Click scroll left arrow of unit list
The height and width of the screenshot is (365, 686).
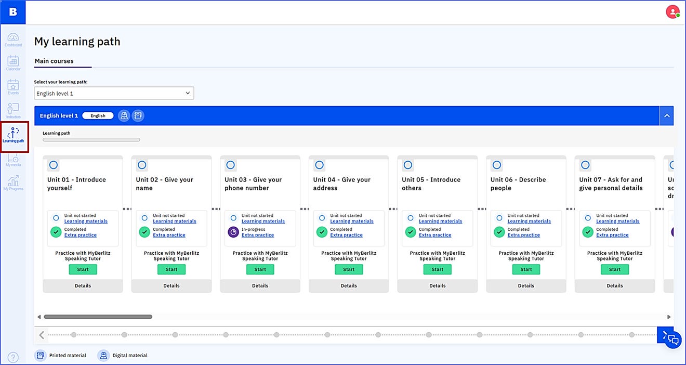[x=39, y=317]
